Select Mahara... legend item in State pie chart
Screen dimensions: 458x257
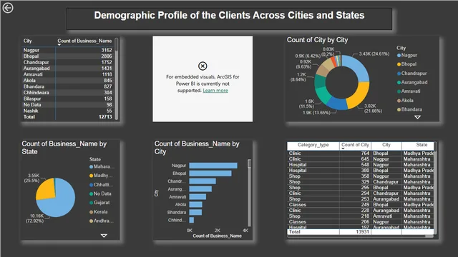pyautogui.click(x=102, y=166)
